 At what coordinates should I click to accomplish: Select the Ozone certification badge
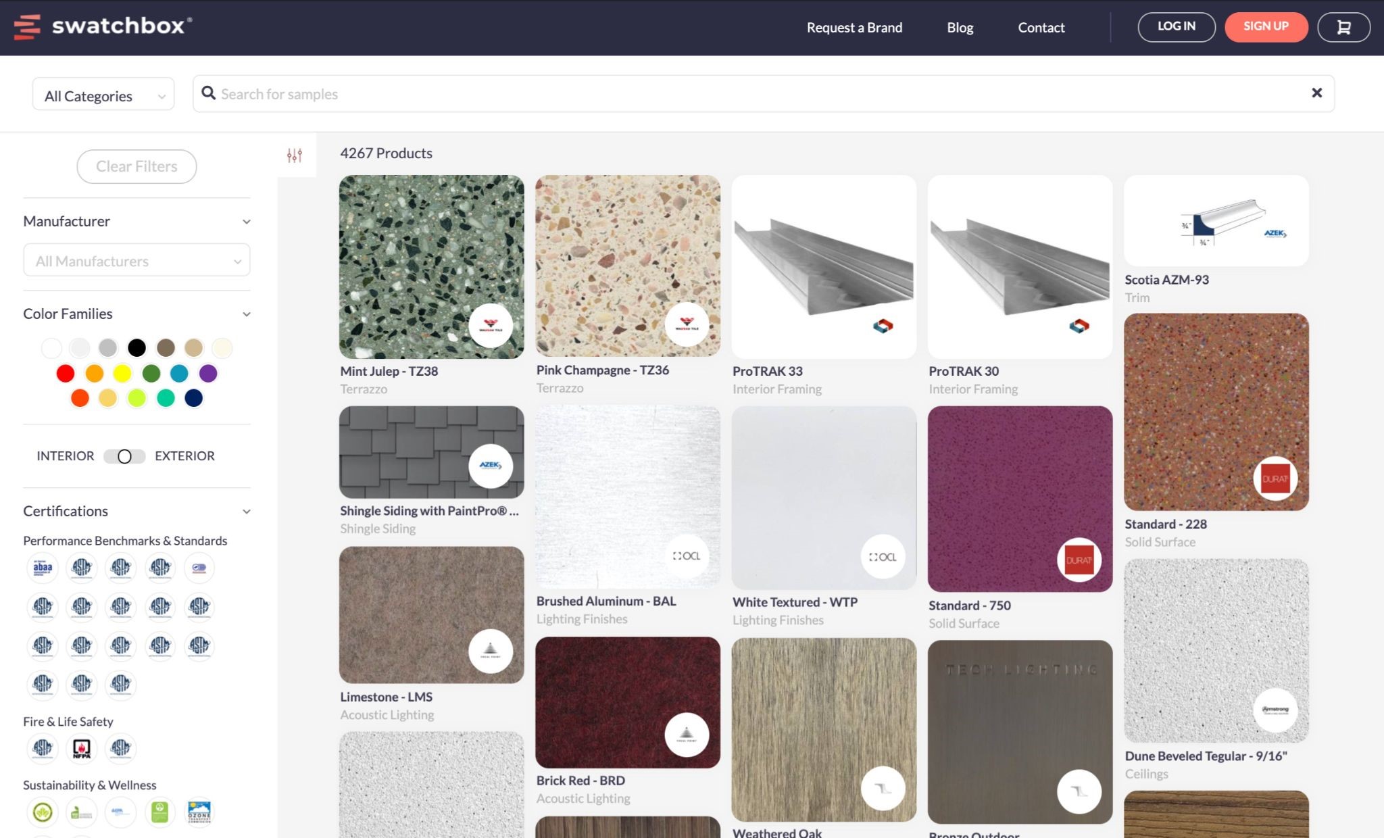click(x=199, y=812)
